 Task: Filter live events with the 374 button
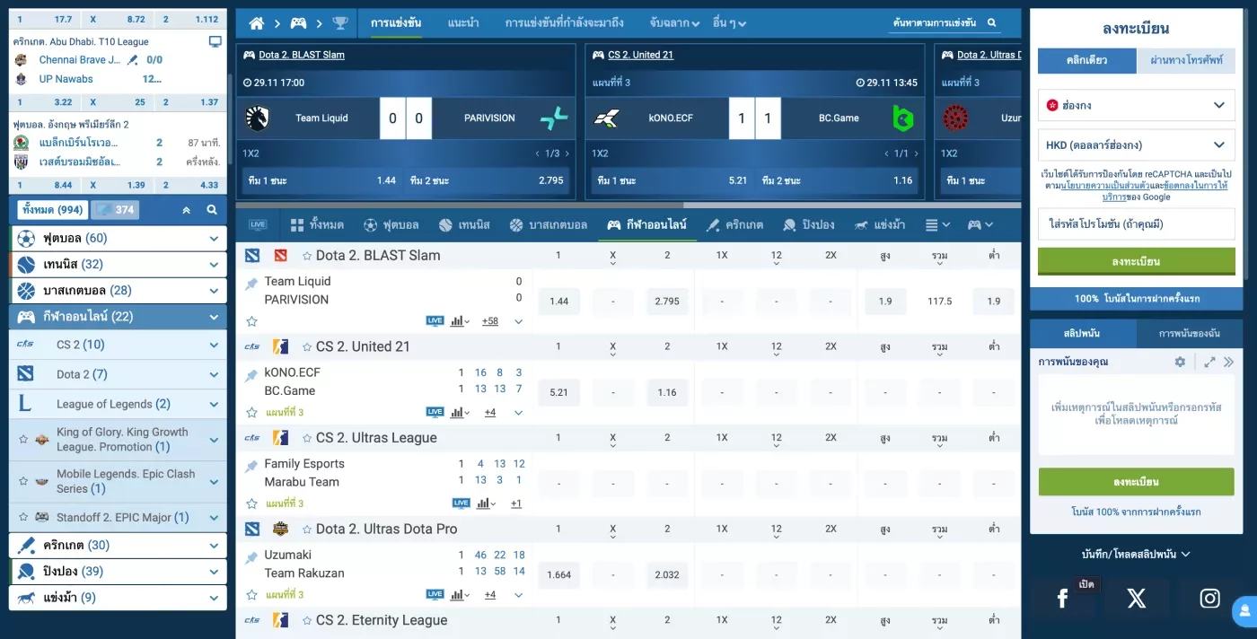pyautogui.click(x=115, y=210)
